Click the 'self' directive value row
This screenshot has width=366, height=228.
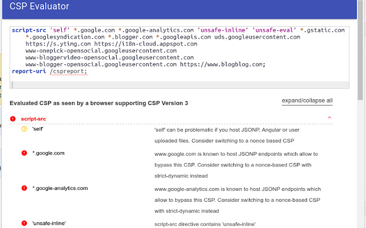click(x=38, y=129)
